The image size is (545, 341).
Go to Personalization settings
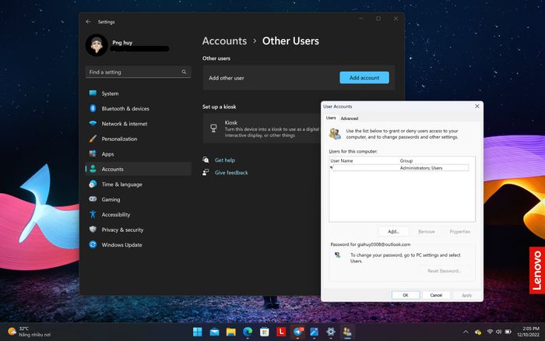(119, 139)
